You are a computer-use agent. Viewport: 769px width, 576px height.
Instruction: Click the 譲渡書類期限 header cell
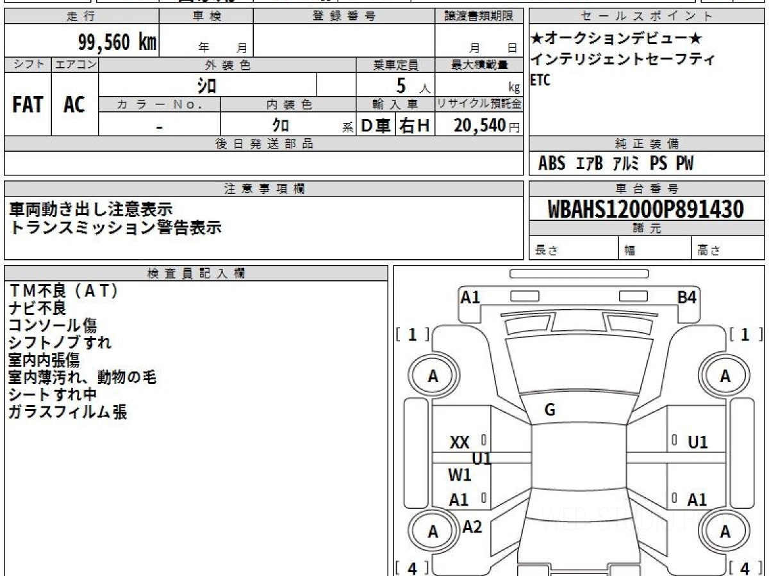(x=479, y=17)
